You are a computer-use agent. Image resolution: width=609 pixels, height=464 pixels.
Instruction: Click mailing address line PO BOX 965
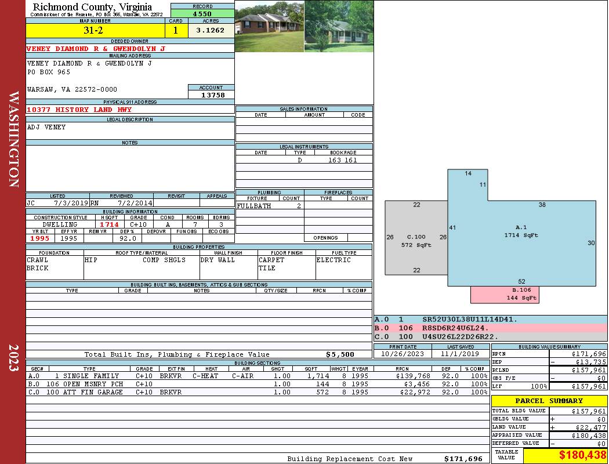click(49, 72)
